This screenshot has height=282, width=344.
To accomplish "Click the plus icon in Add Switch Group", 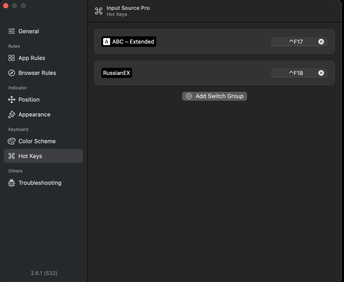I will coord(189,96).
